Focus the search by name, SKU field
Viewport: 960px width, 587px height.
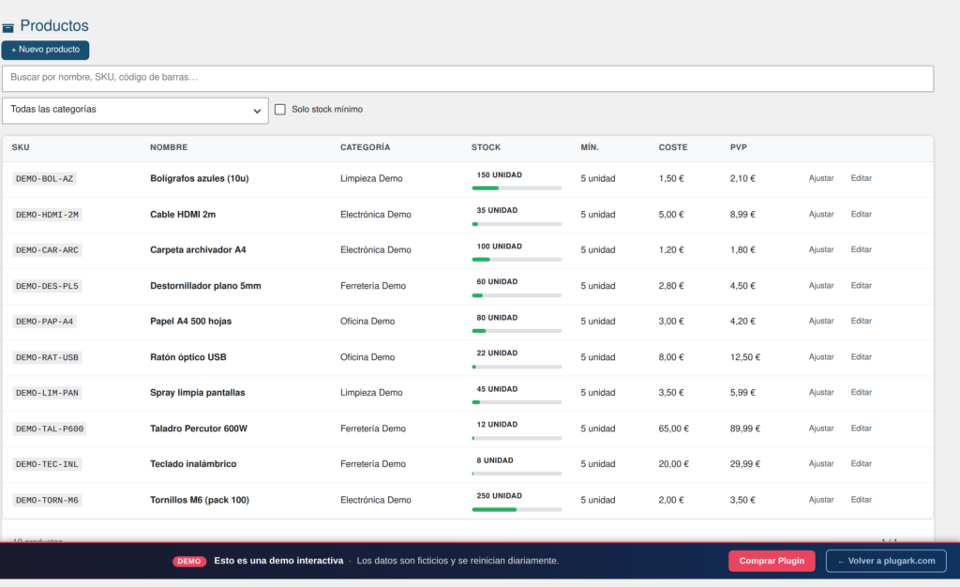click(468, 78)
